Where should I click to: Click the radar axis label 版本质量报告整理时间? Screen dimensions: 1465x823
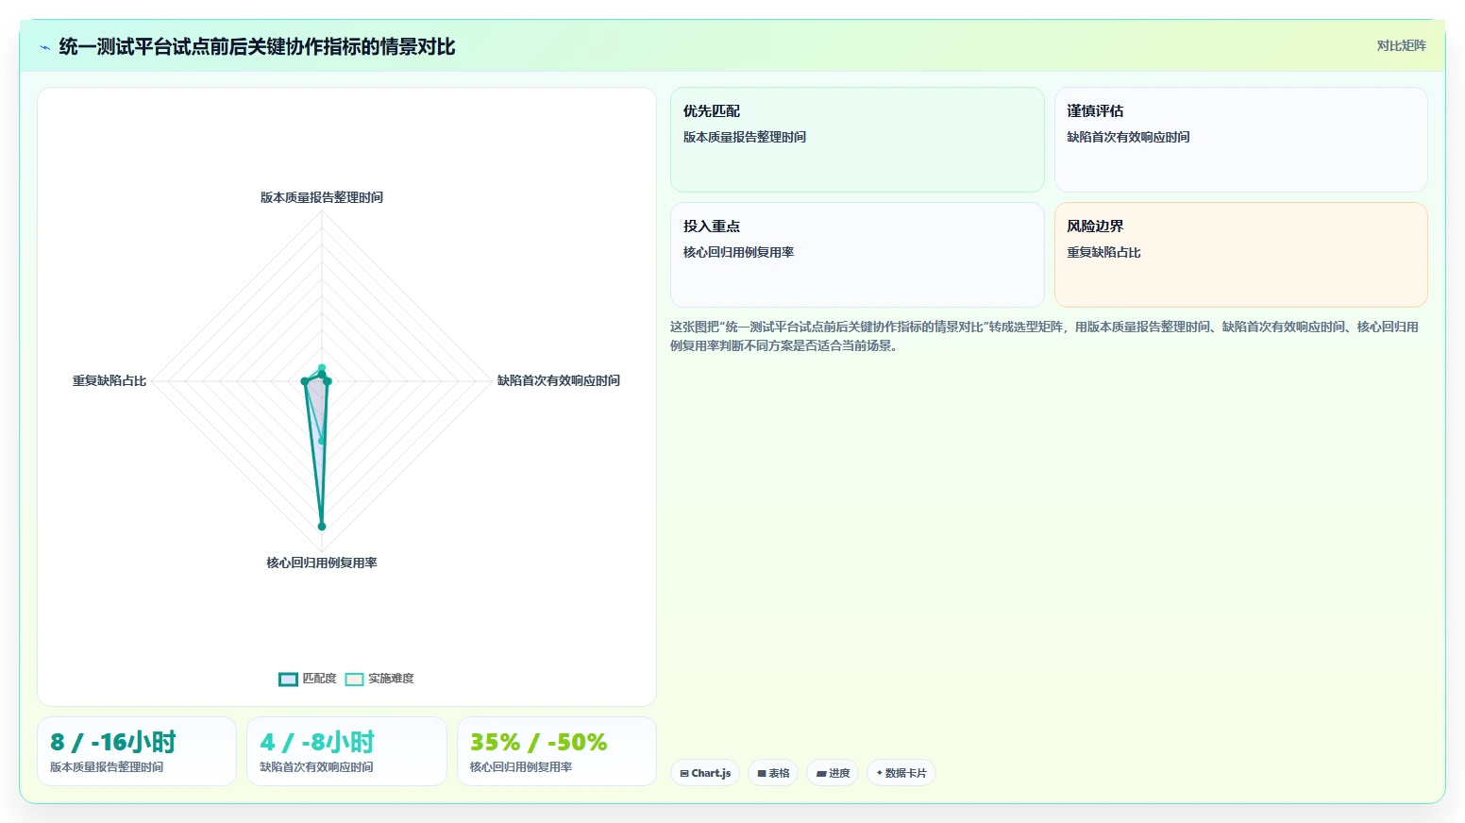(322, 197)
